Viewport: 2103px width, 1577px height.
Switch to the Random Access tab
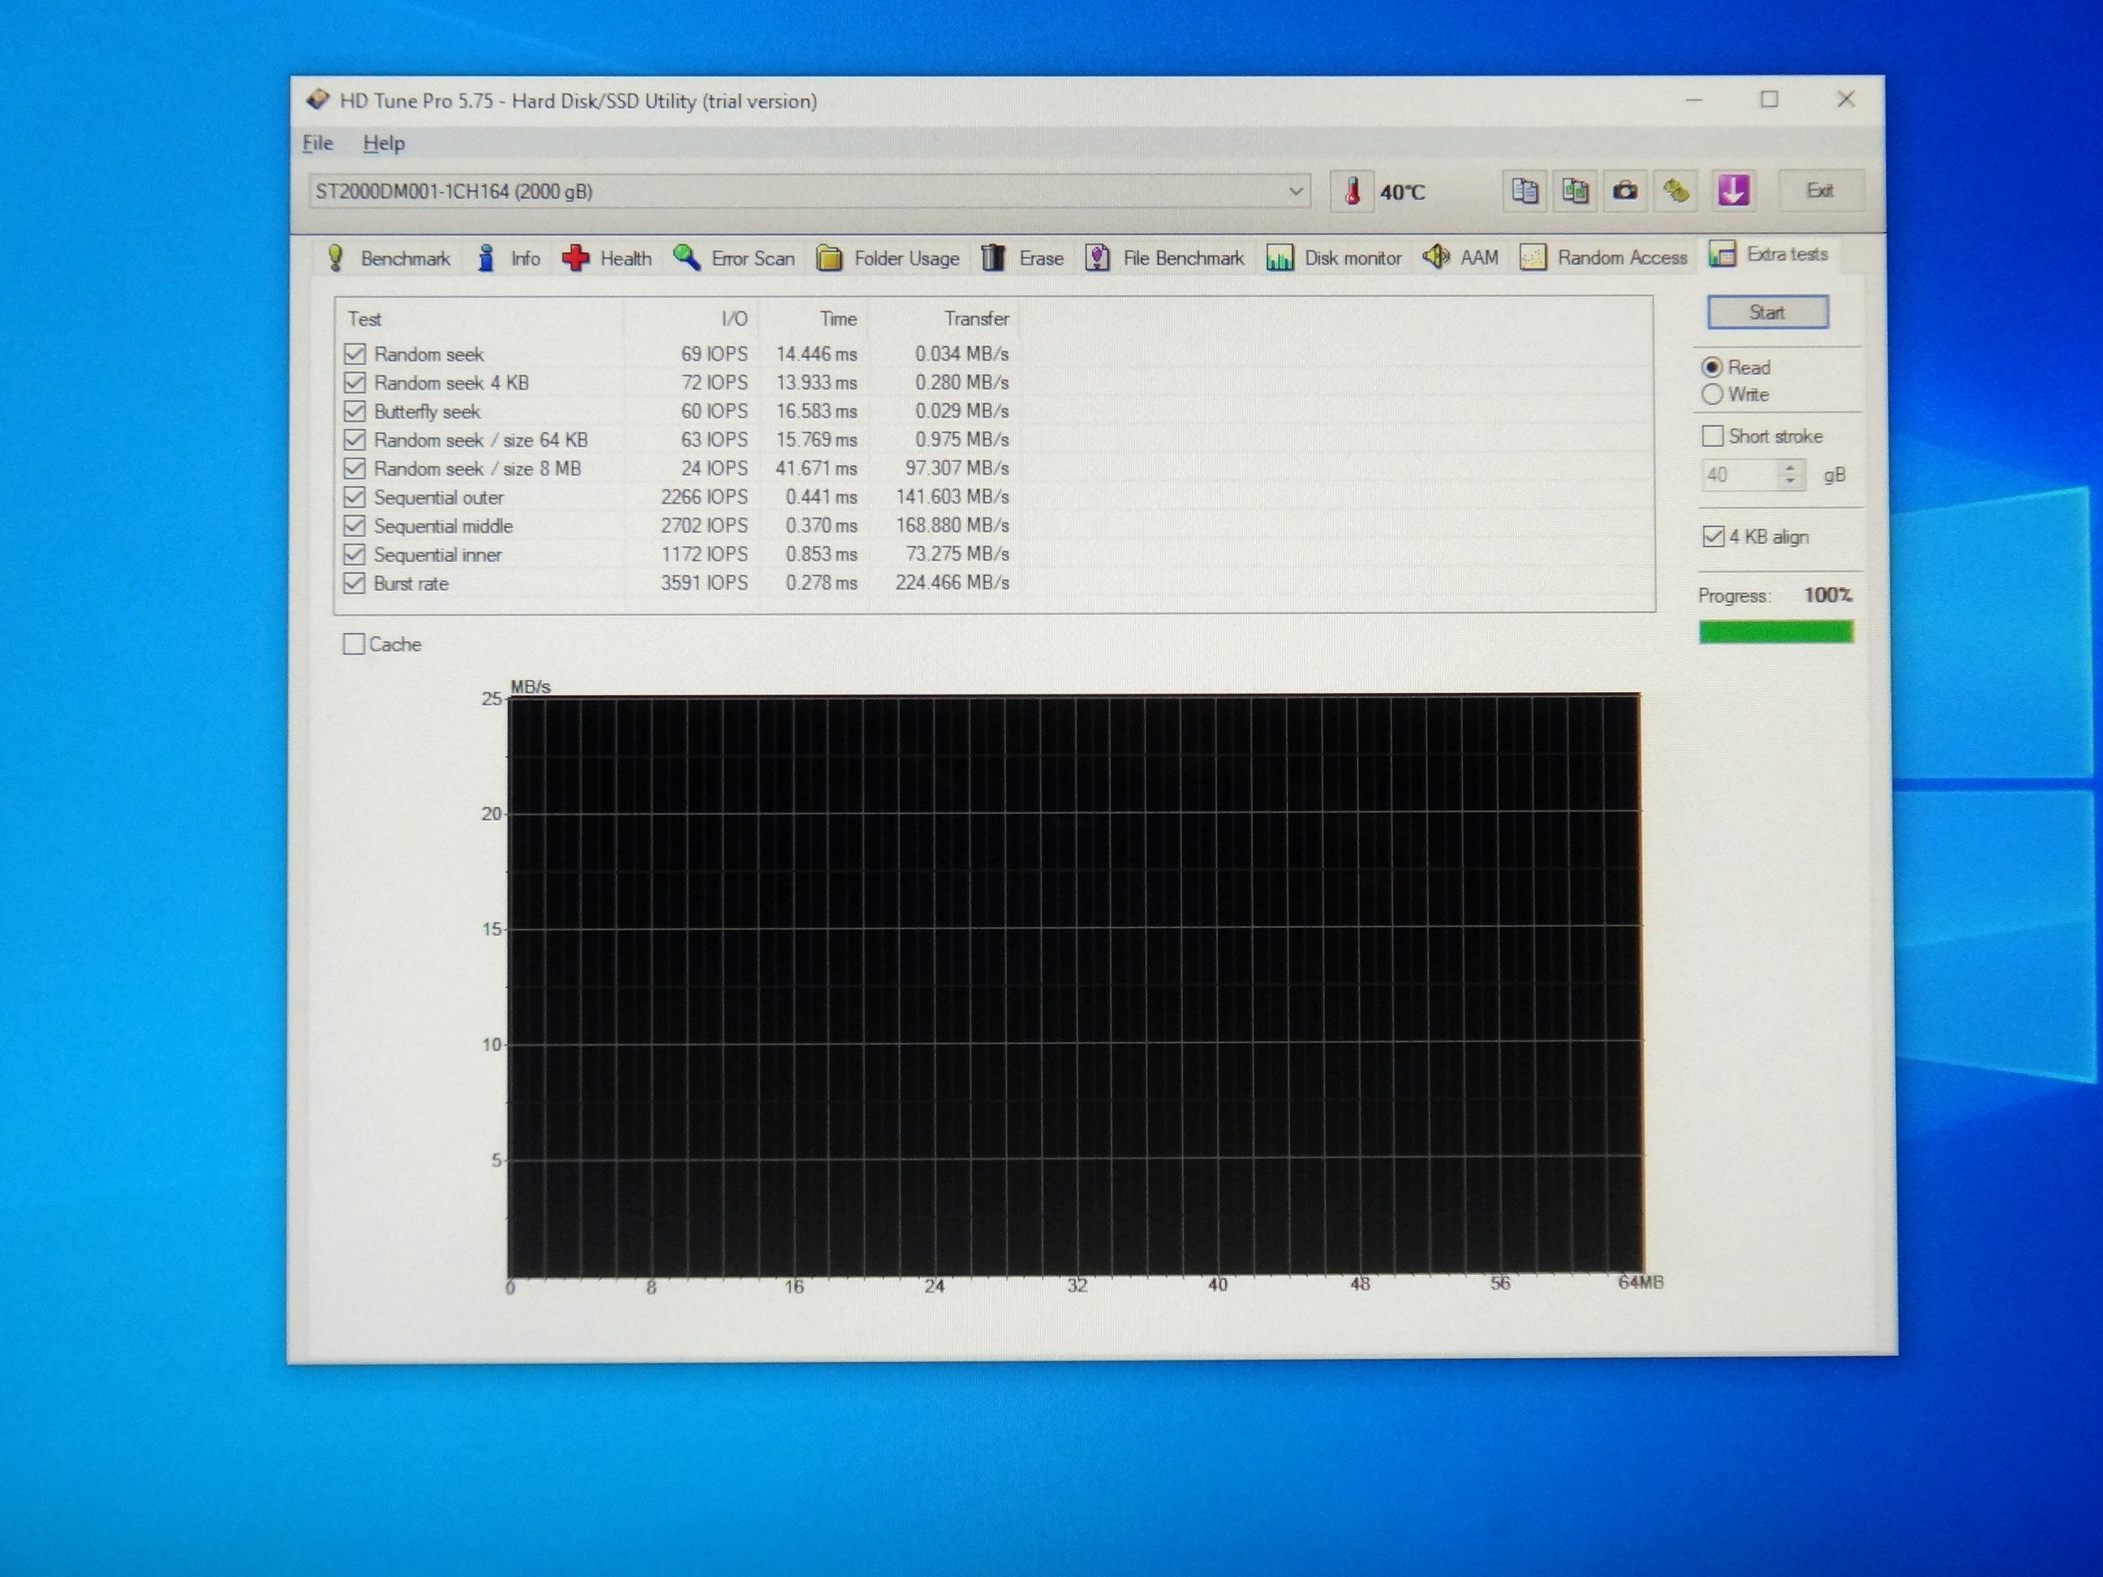click(1604, 258)
